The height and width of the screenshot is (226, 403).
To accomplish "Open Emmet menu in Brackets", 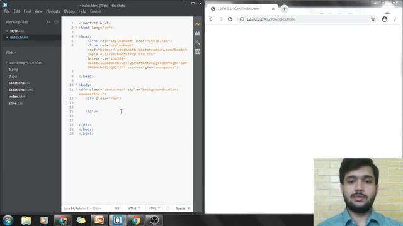I will point(96,11).
